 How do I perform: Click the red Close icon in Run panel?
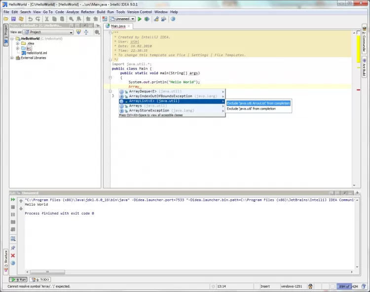point(13,255)
